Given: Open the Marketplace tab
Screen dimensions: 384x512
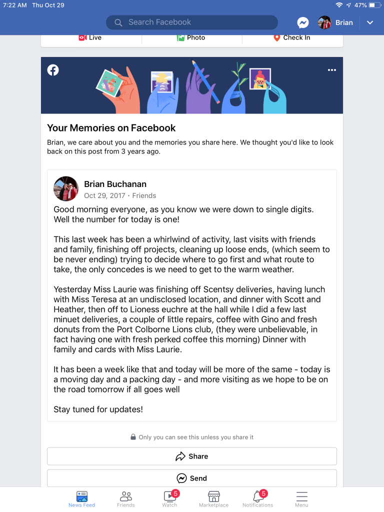Looking at the screenshot, I should (214, 497).
